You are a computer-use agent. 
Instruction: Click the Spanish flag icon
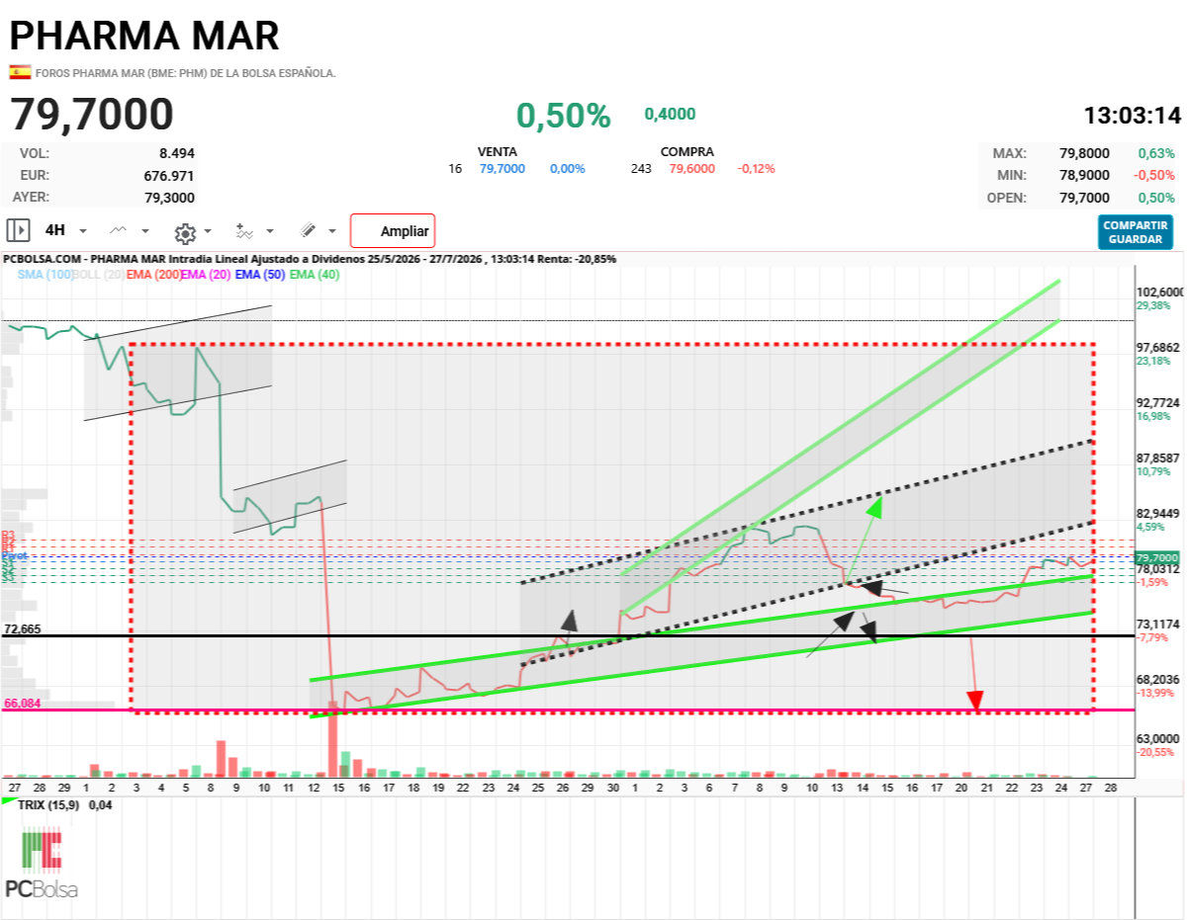(x=20, y=72)
